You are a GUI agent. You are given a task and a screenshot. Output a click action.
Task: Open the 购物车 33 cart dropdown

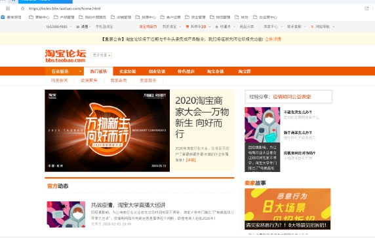point(198,27)
